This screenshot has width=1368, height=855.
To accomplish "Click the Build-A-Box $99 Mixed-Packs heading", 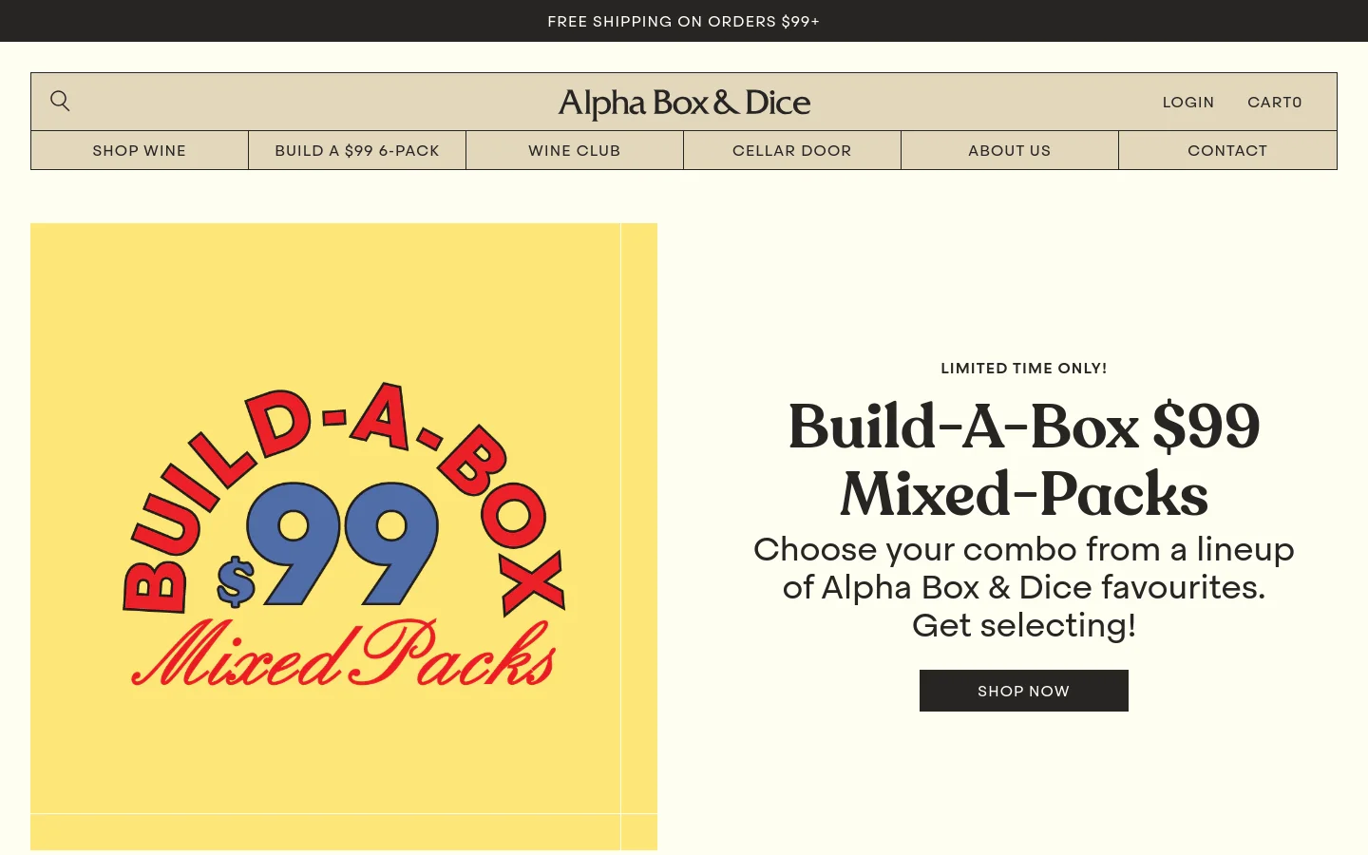I will [x=1024, y=460].
